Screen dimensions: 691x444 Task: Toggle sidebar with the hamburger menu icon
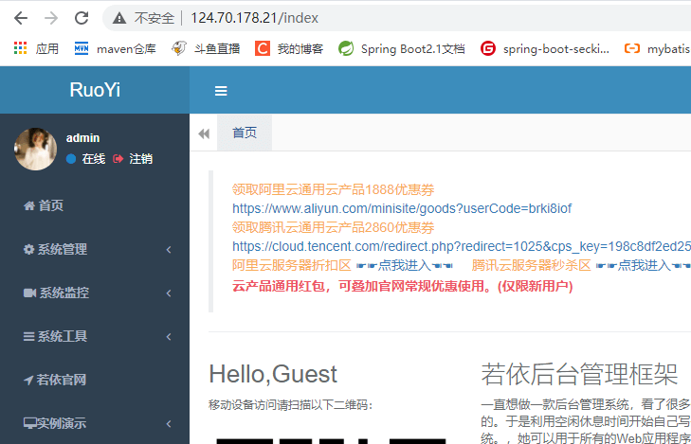[x=221, y=91]
